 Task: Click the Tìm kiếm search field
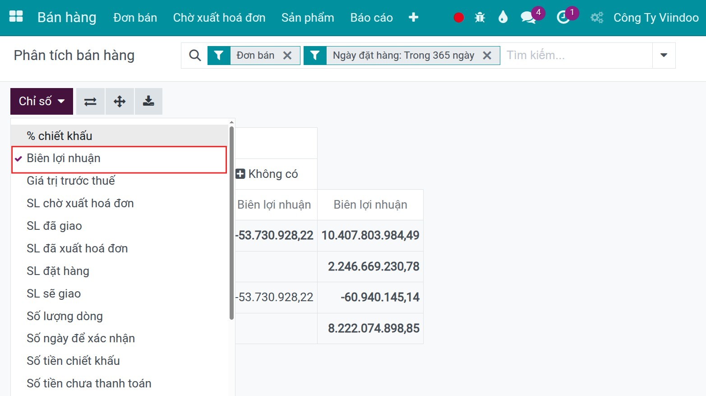click(x=575, y=55)
